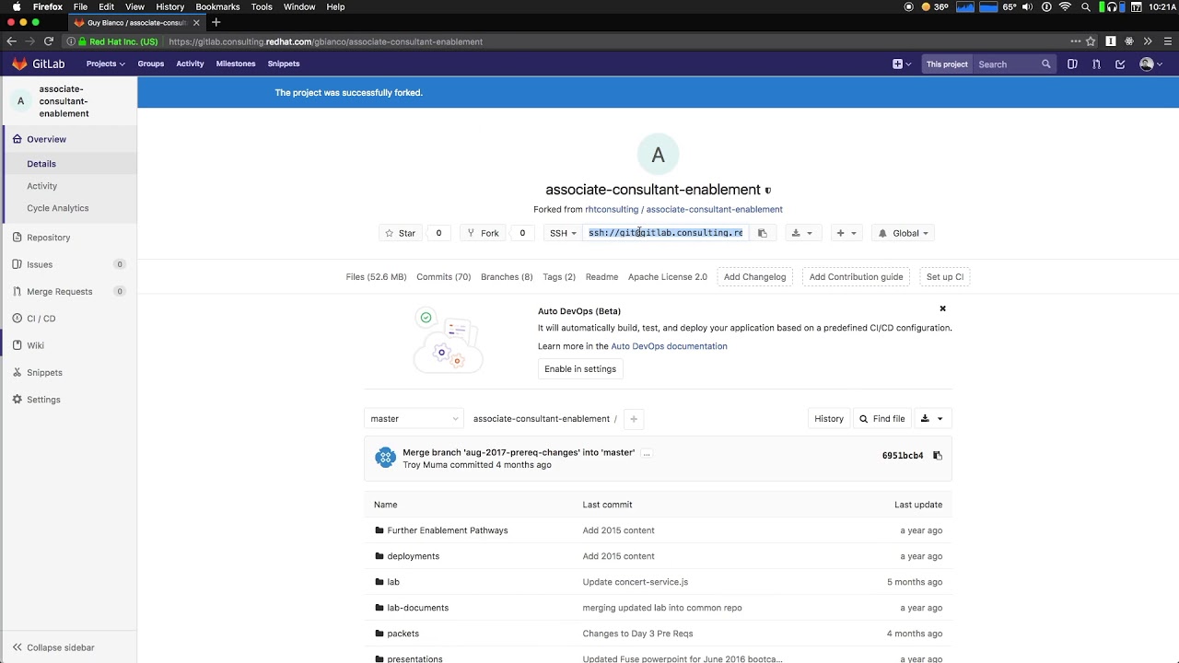Star the project

[x=401, y=233]
